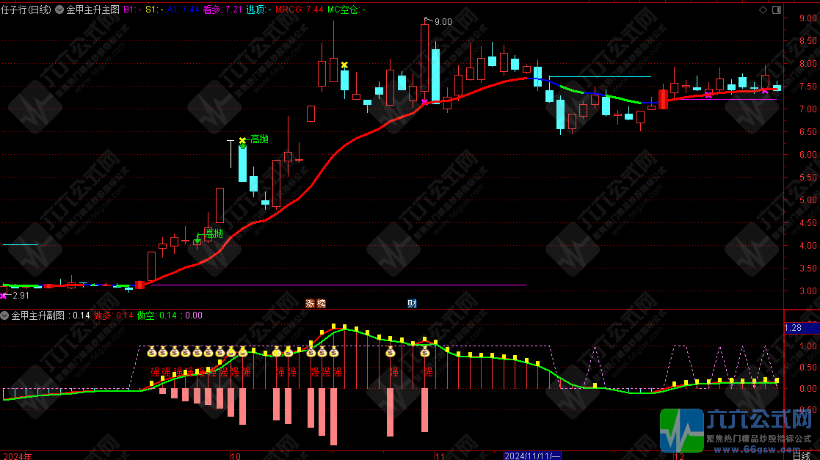Click the 财 event marker below the chart
820x460 pixels.
click(x=412, y=303)
